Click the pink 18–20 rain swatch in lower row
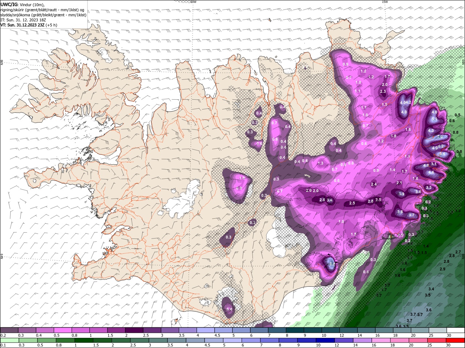 pos(399,340)
